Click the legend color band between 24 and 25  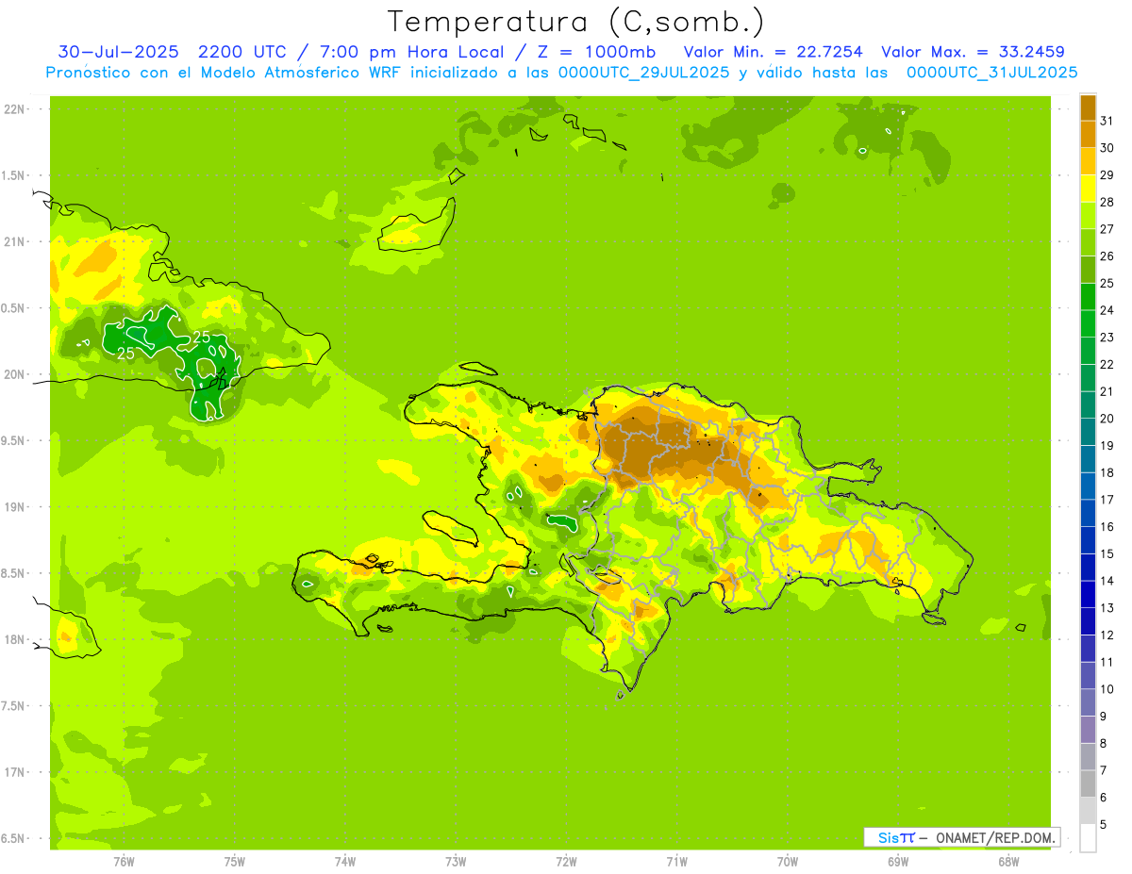click(1088, 297)
